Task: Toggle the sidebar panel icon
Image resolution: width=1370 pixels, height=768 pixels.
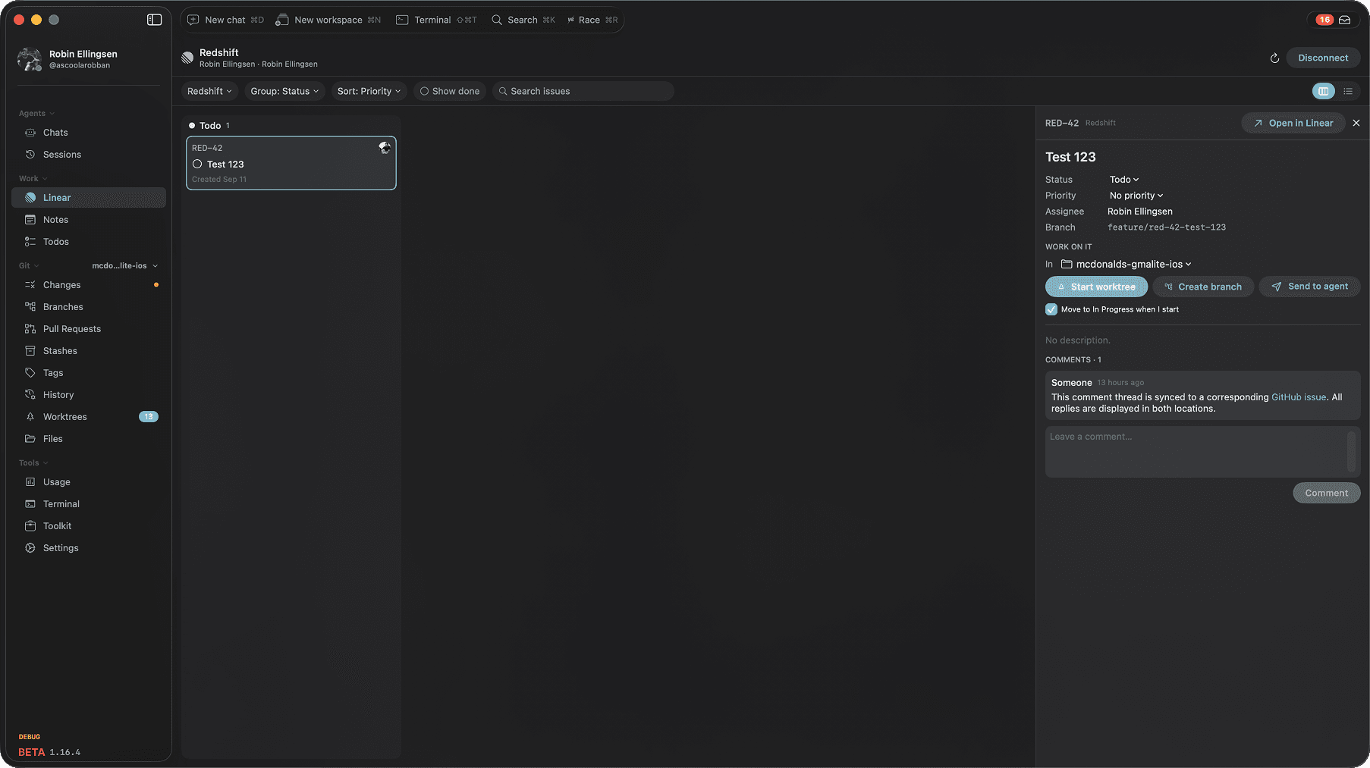Action: pyautogui.click(x=154, y=20)
